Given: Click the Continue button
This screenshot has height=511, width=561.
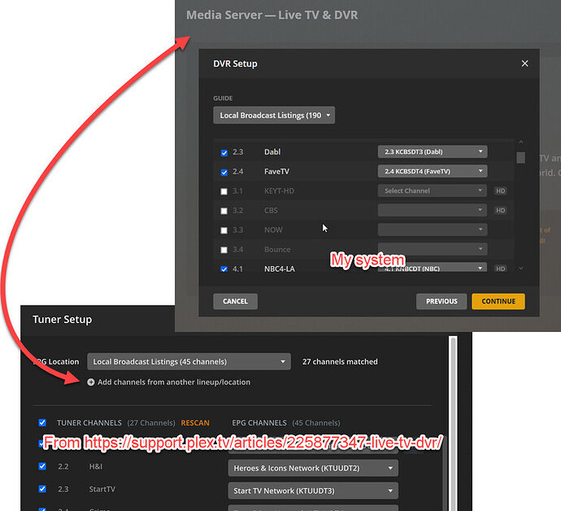Looking at the screenshot, I should pos(498,301).
